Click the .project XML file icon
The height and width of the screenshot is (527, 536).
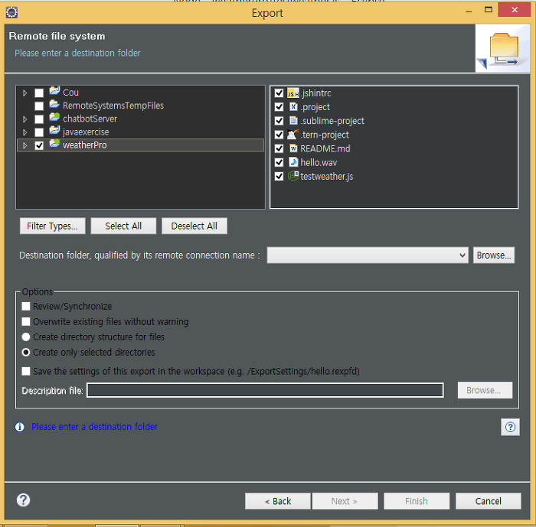pyautogui.click(x=293, y=107)
